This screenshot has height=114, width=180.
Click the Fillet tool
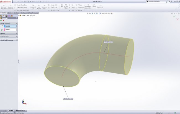(62, 6)
